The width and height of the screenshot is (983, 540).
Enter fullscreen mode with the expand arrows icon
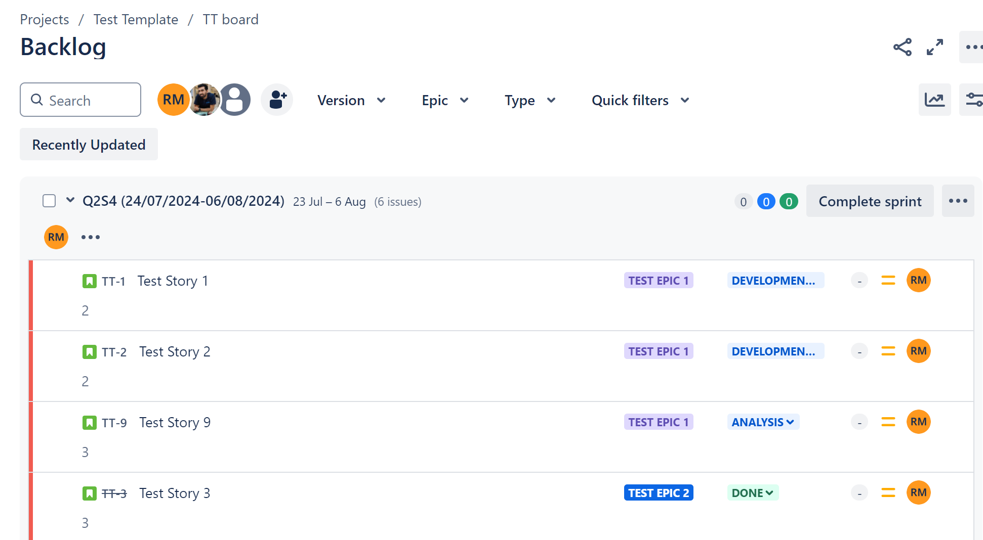point(935,47)
